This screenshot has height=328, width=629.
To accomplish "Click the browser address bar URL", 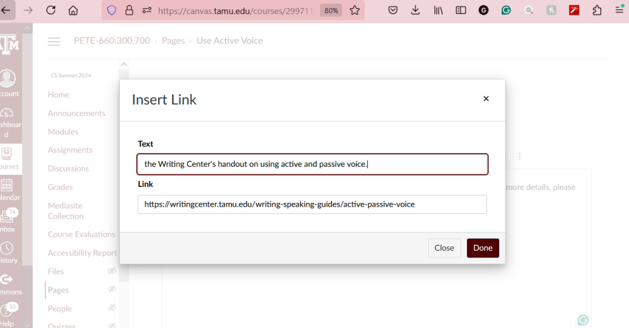I will (x=235, y=11).
